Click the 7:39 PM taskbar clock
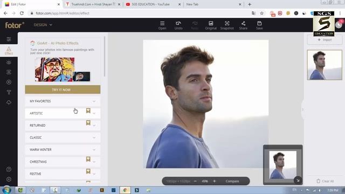Viewport: 345px width, 194px height. click(333, 190)
